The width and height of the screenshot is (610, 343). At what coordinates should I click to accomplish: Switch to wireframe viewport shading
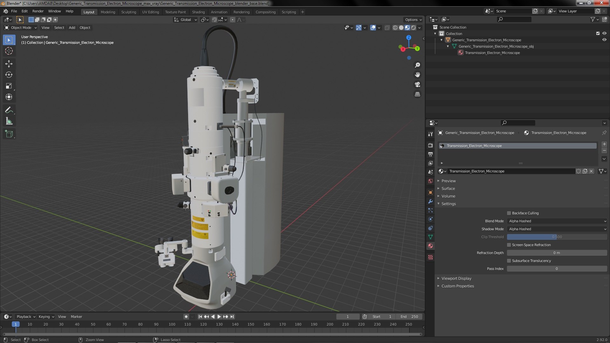coord(395,28)
